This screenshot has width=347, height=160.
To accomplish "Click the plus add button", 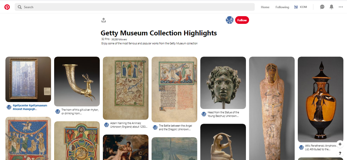I will [x=340, y=144].
